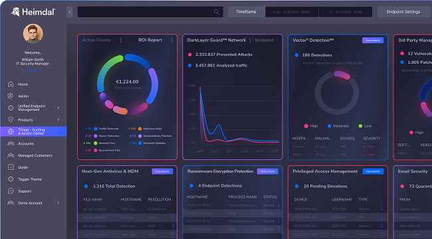This screenshot has width=432, height=239.
Task: Click the Products shield icon
Action: [11, 119]
